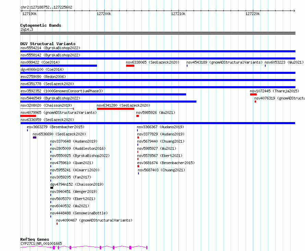This screenshot has width=305, height=251.
Task: Click the black bar under dgv4794n152
Action: point(52,188)
